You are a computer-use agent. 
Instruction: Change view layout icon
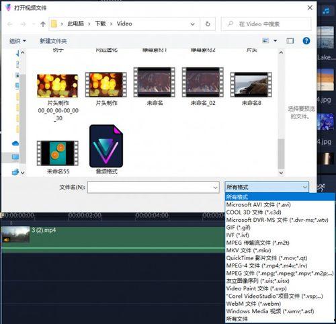(265, 40)
